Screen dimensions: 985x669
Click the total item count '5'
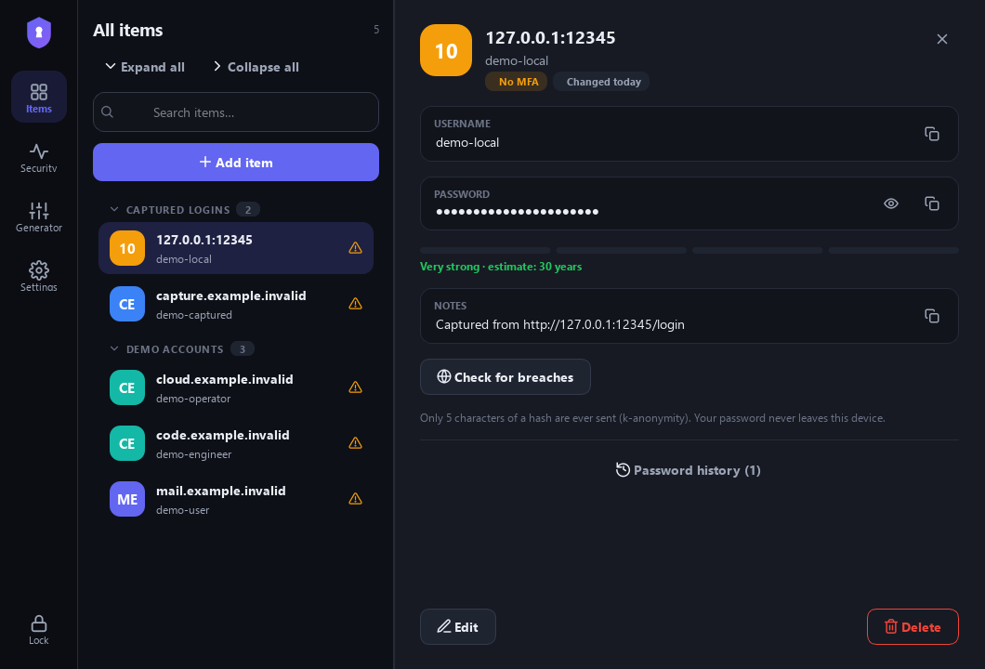(x=376, y=30)
